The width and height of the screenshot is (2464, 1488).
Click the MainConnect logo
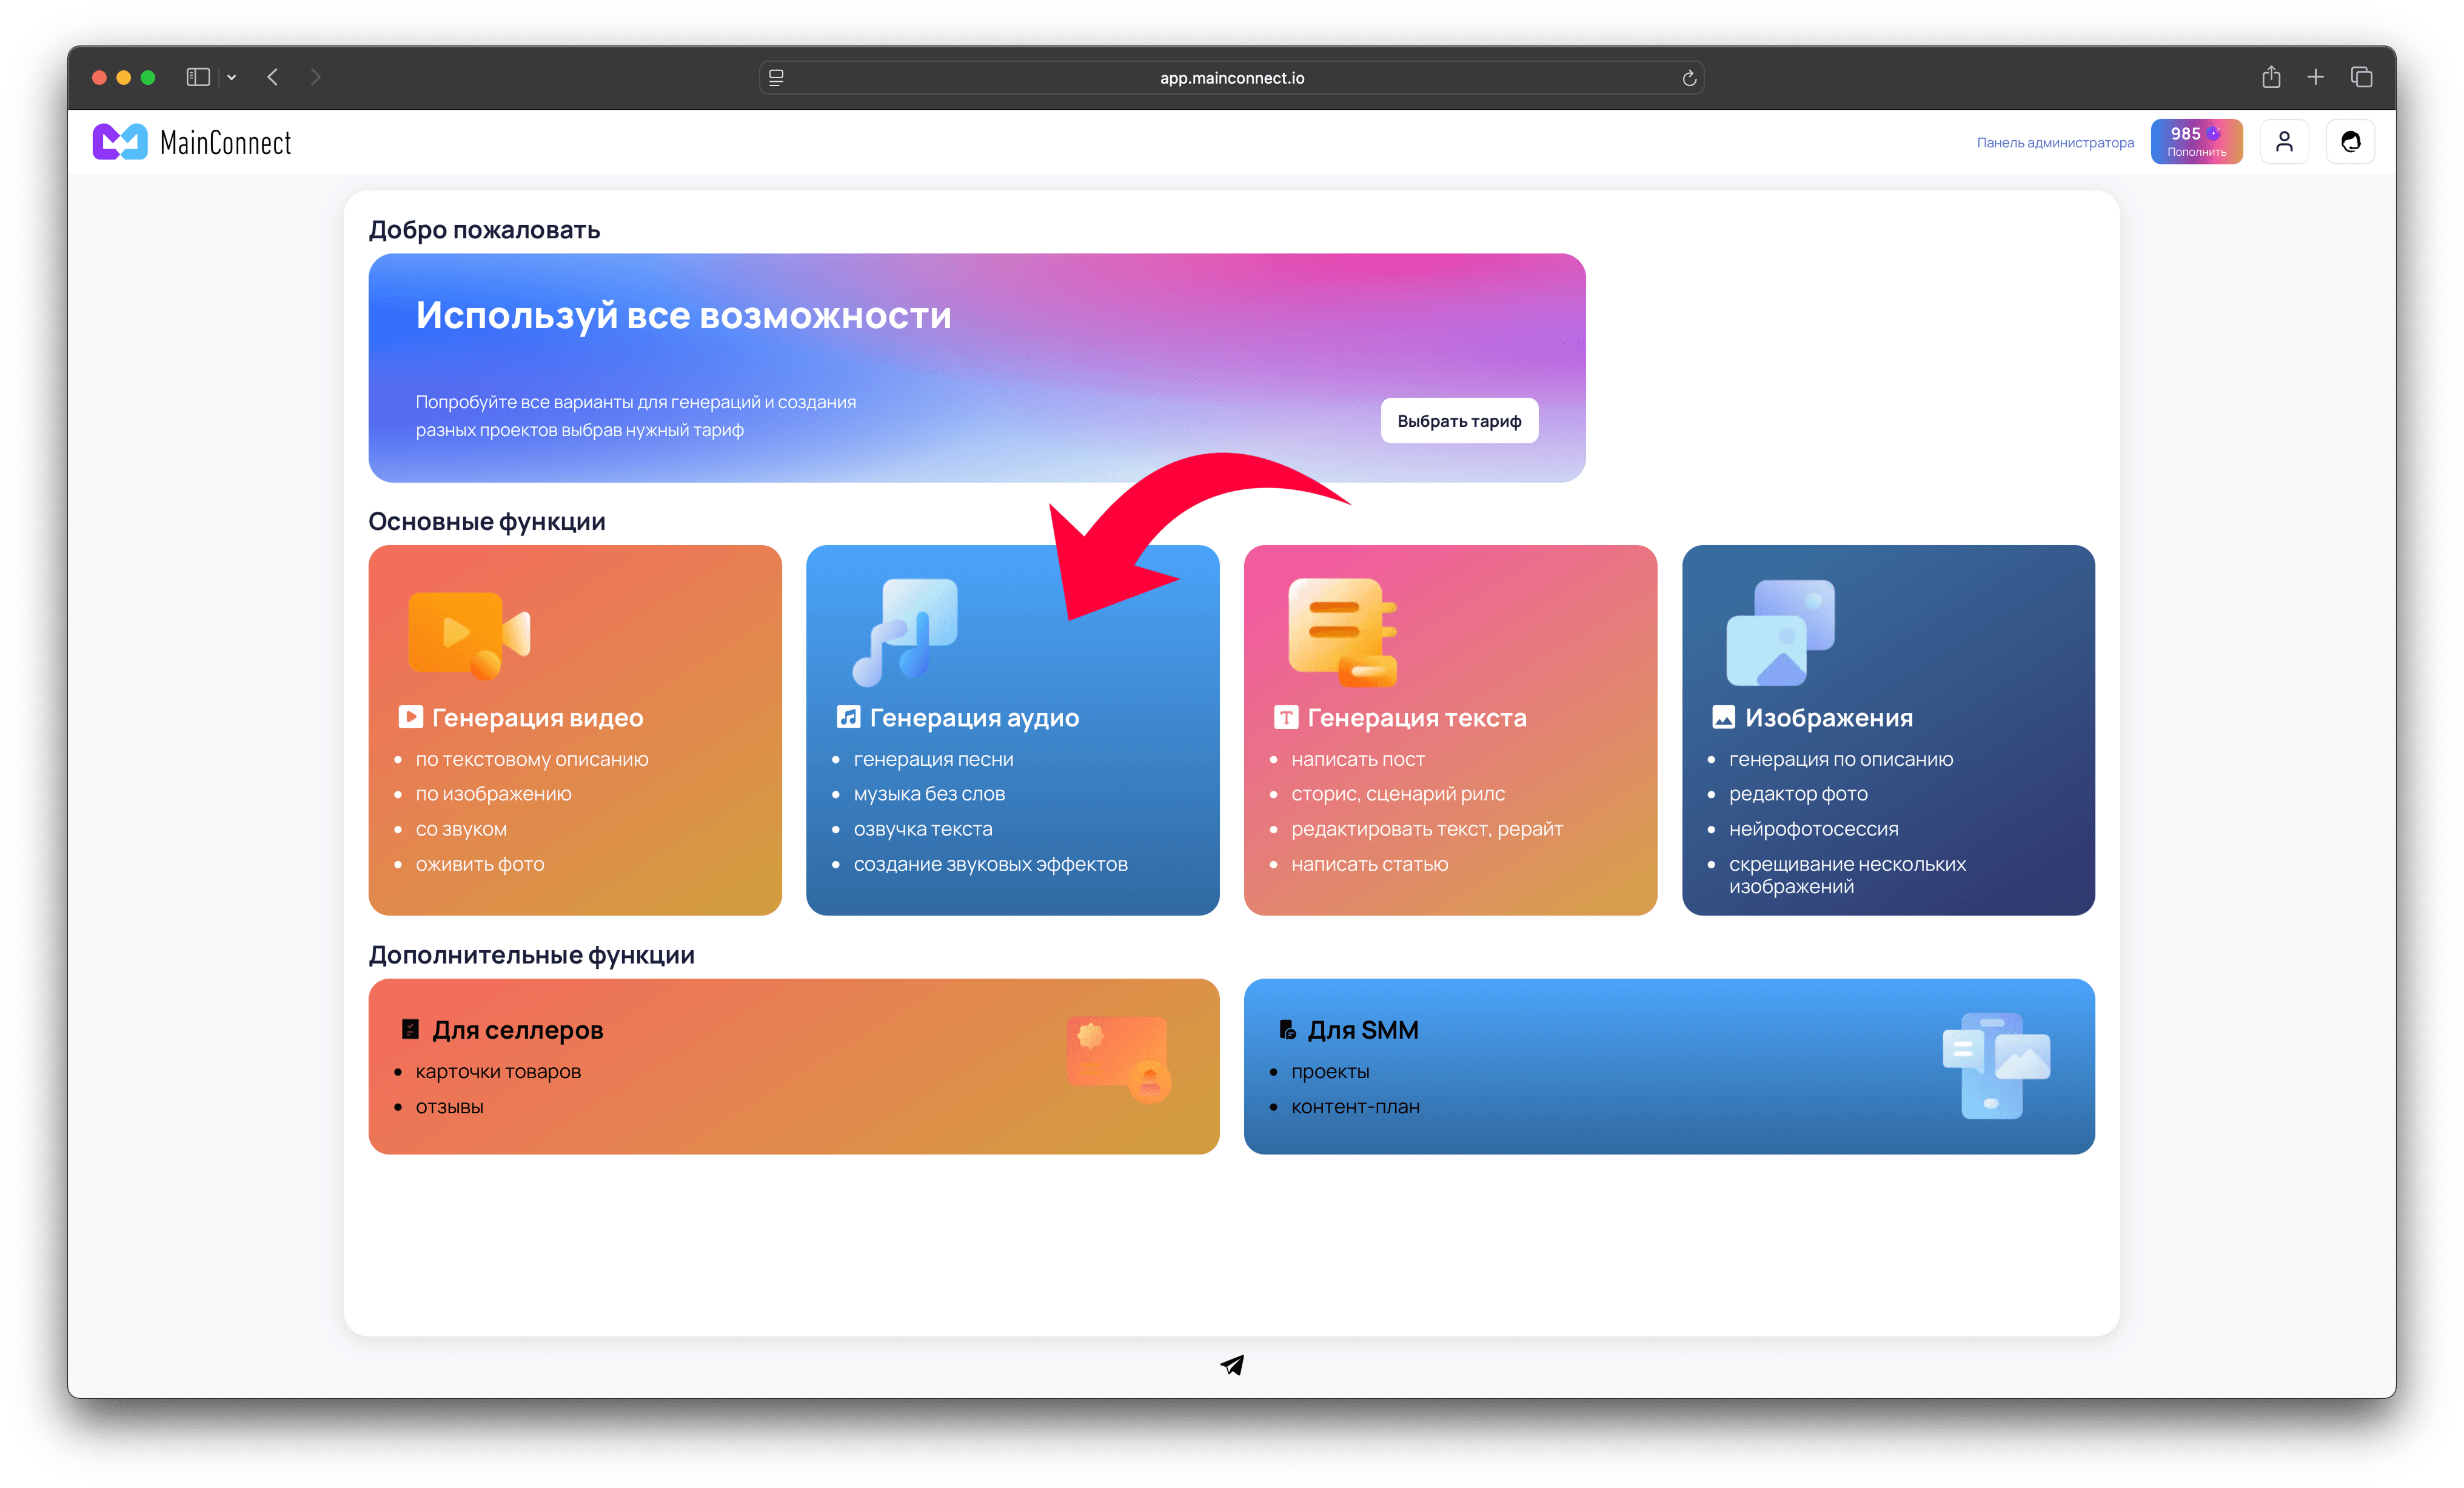point(191,141)
